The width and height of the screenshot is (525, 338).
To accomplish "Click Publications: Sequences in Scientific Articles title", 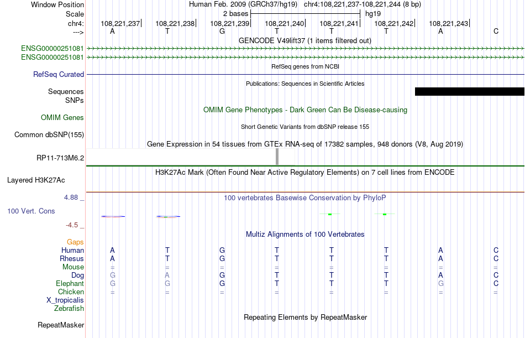I will point(305,84).
